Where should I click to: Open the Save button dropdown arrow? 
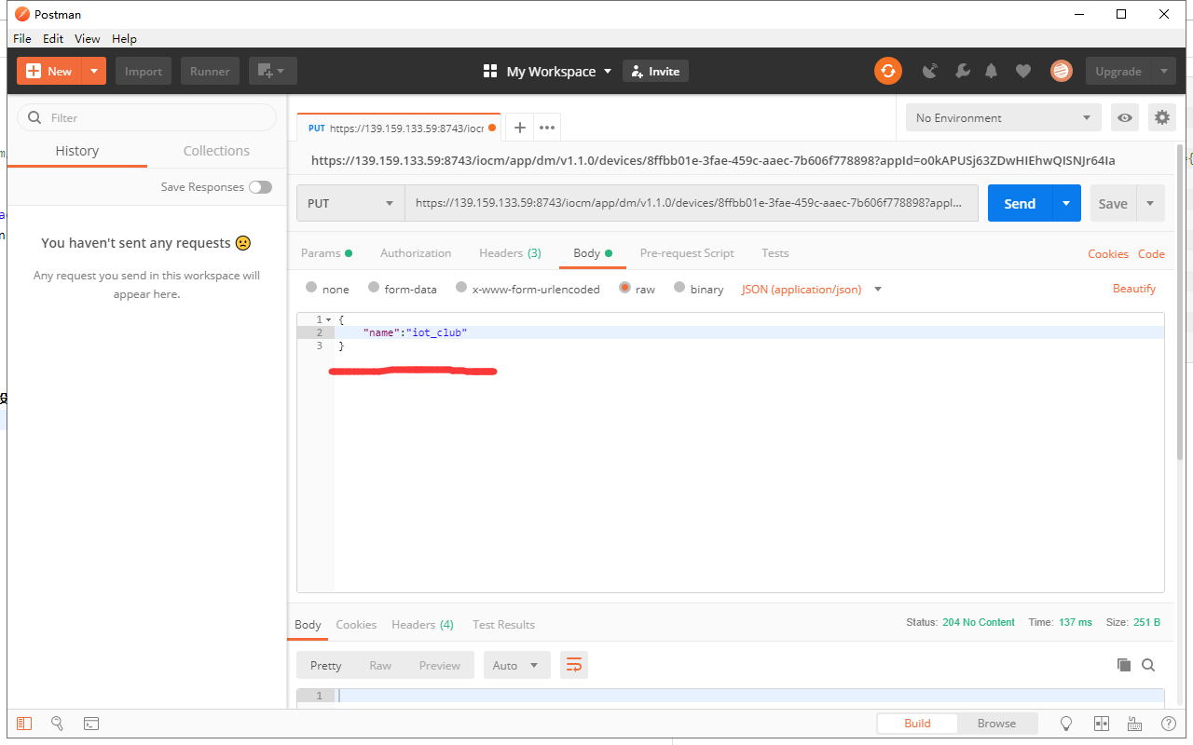(1150, 203)
